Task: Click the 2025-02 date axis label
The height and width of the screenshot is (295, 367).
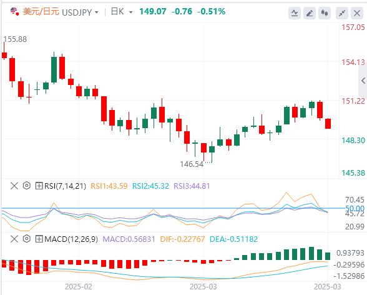Action: (x=79, y=287)
